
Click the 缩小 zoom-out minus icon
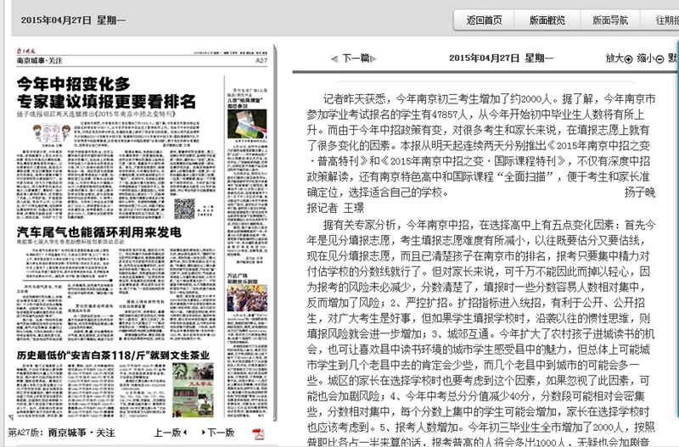[659, 59]
